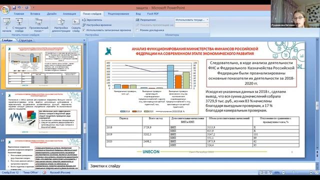Go to previous slide double-arrow button
320x180 pixels.
tap(317, 152)
